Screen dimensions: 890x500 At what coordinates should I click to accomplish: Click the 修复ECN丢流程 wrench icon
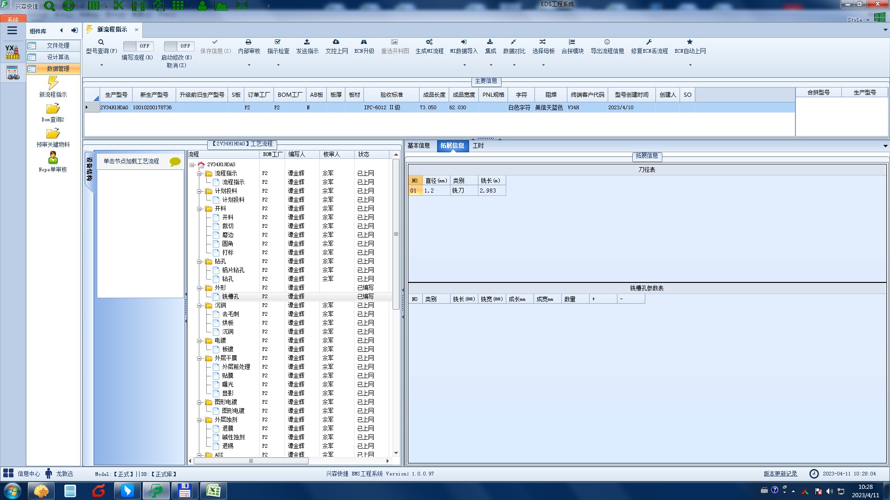point(649,42)
